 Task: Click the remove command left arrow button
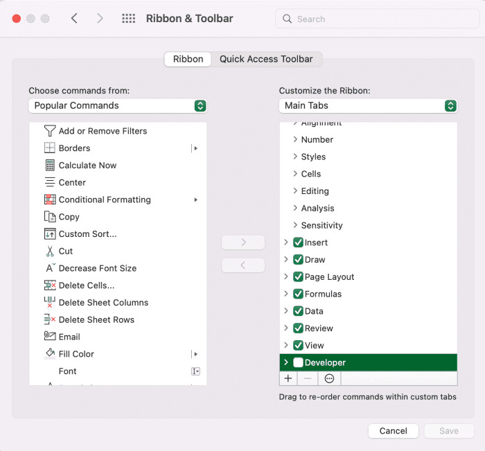[243, 265]
